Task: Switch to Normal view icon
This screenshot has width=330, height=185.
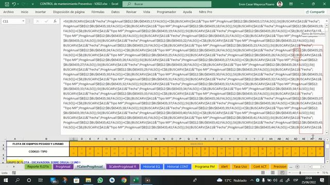Action: [x=263, y=173]
